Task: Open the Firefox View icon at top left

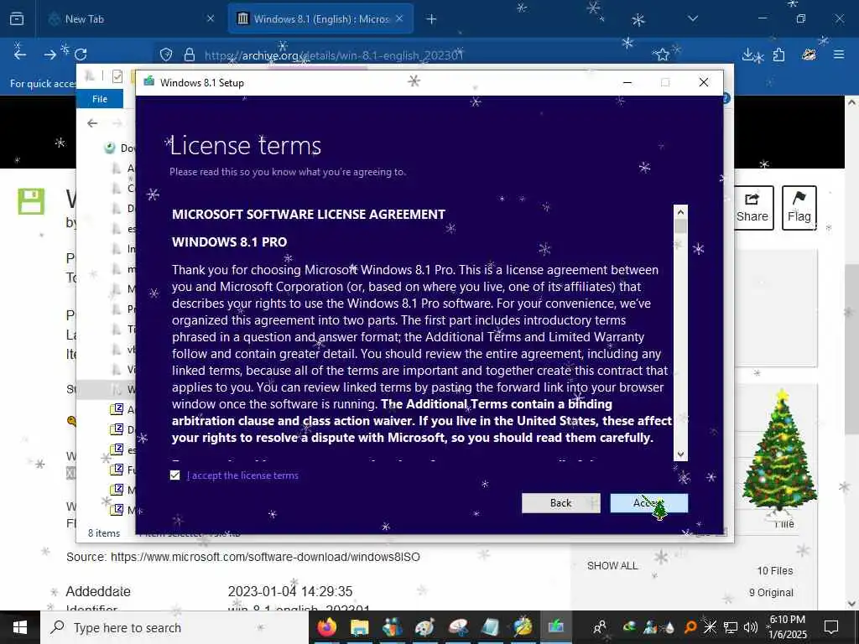Action: click(17, 19)
